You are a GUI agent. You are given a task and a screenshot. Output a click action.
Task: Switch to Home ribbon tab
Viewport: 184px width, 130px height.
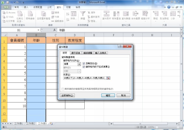(x=17, y=7)
